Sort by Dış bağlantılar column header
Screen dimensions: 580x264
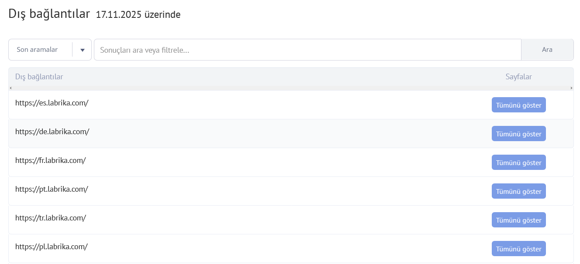[39, 77]
